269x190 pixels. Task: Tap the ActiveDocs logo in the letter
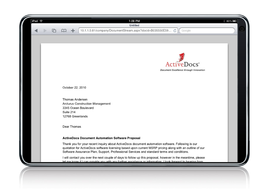click(182, 60)
